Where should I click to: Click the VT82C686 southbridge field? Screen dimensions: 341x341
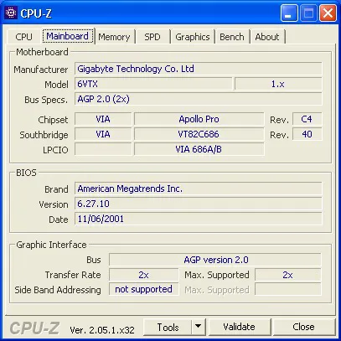pos(199,134)
